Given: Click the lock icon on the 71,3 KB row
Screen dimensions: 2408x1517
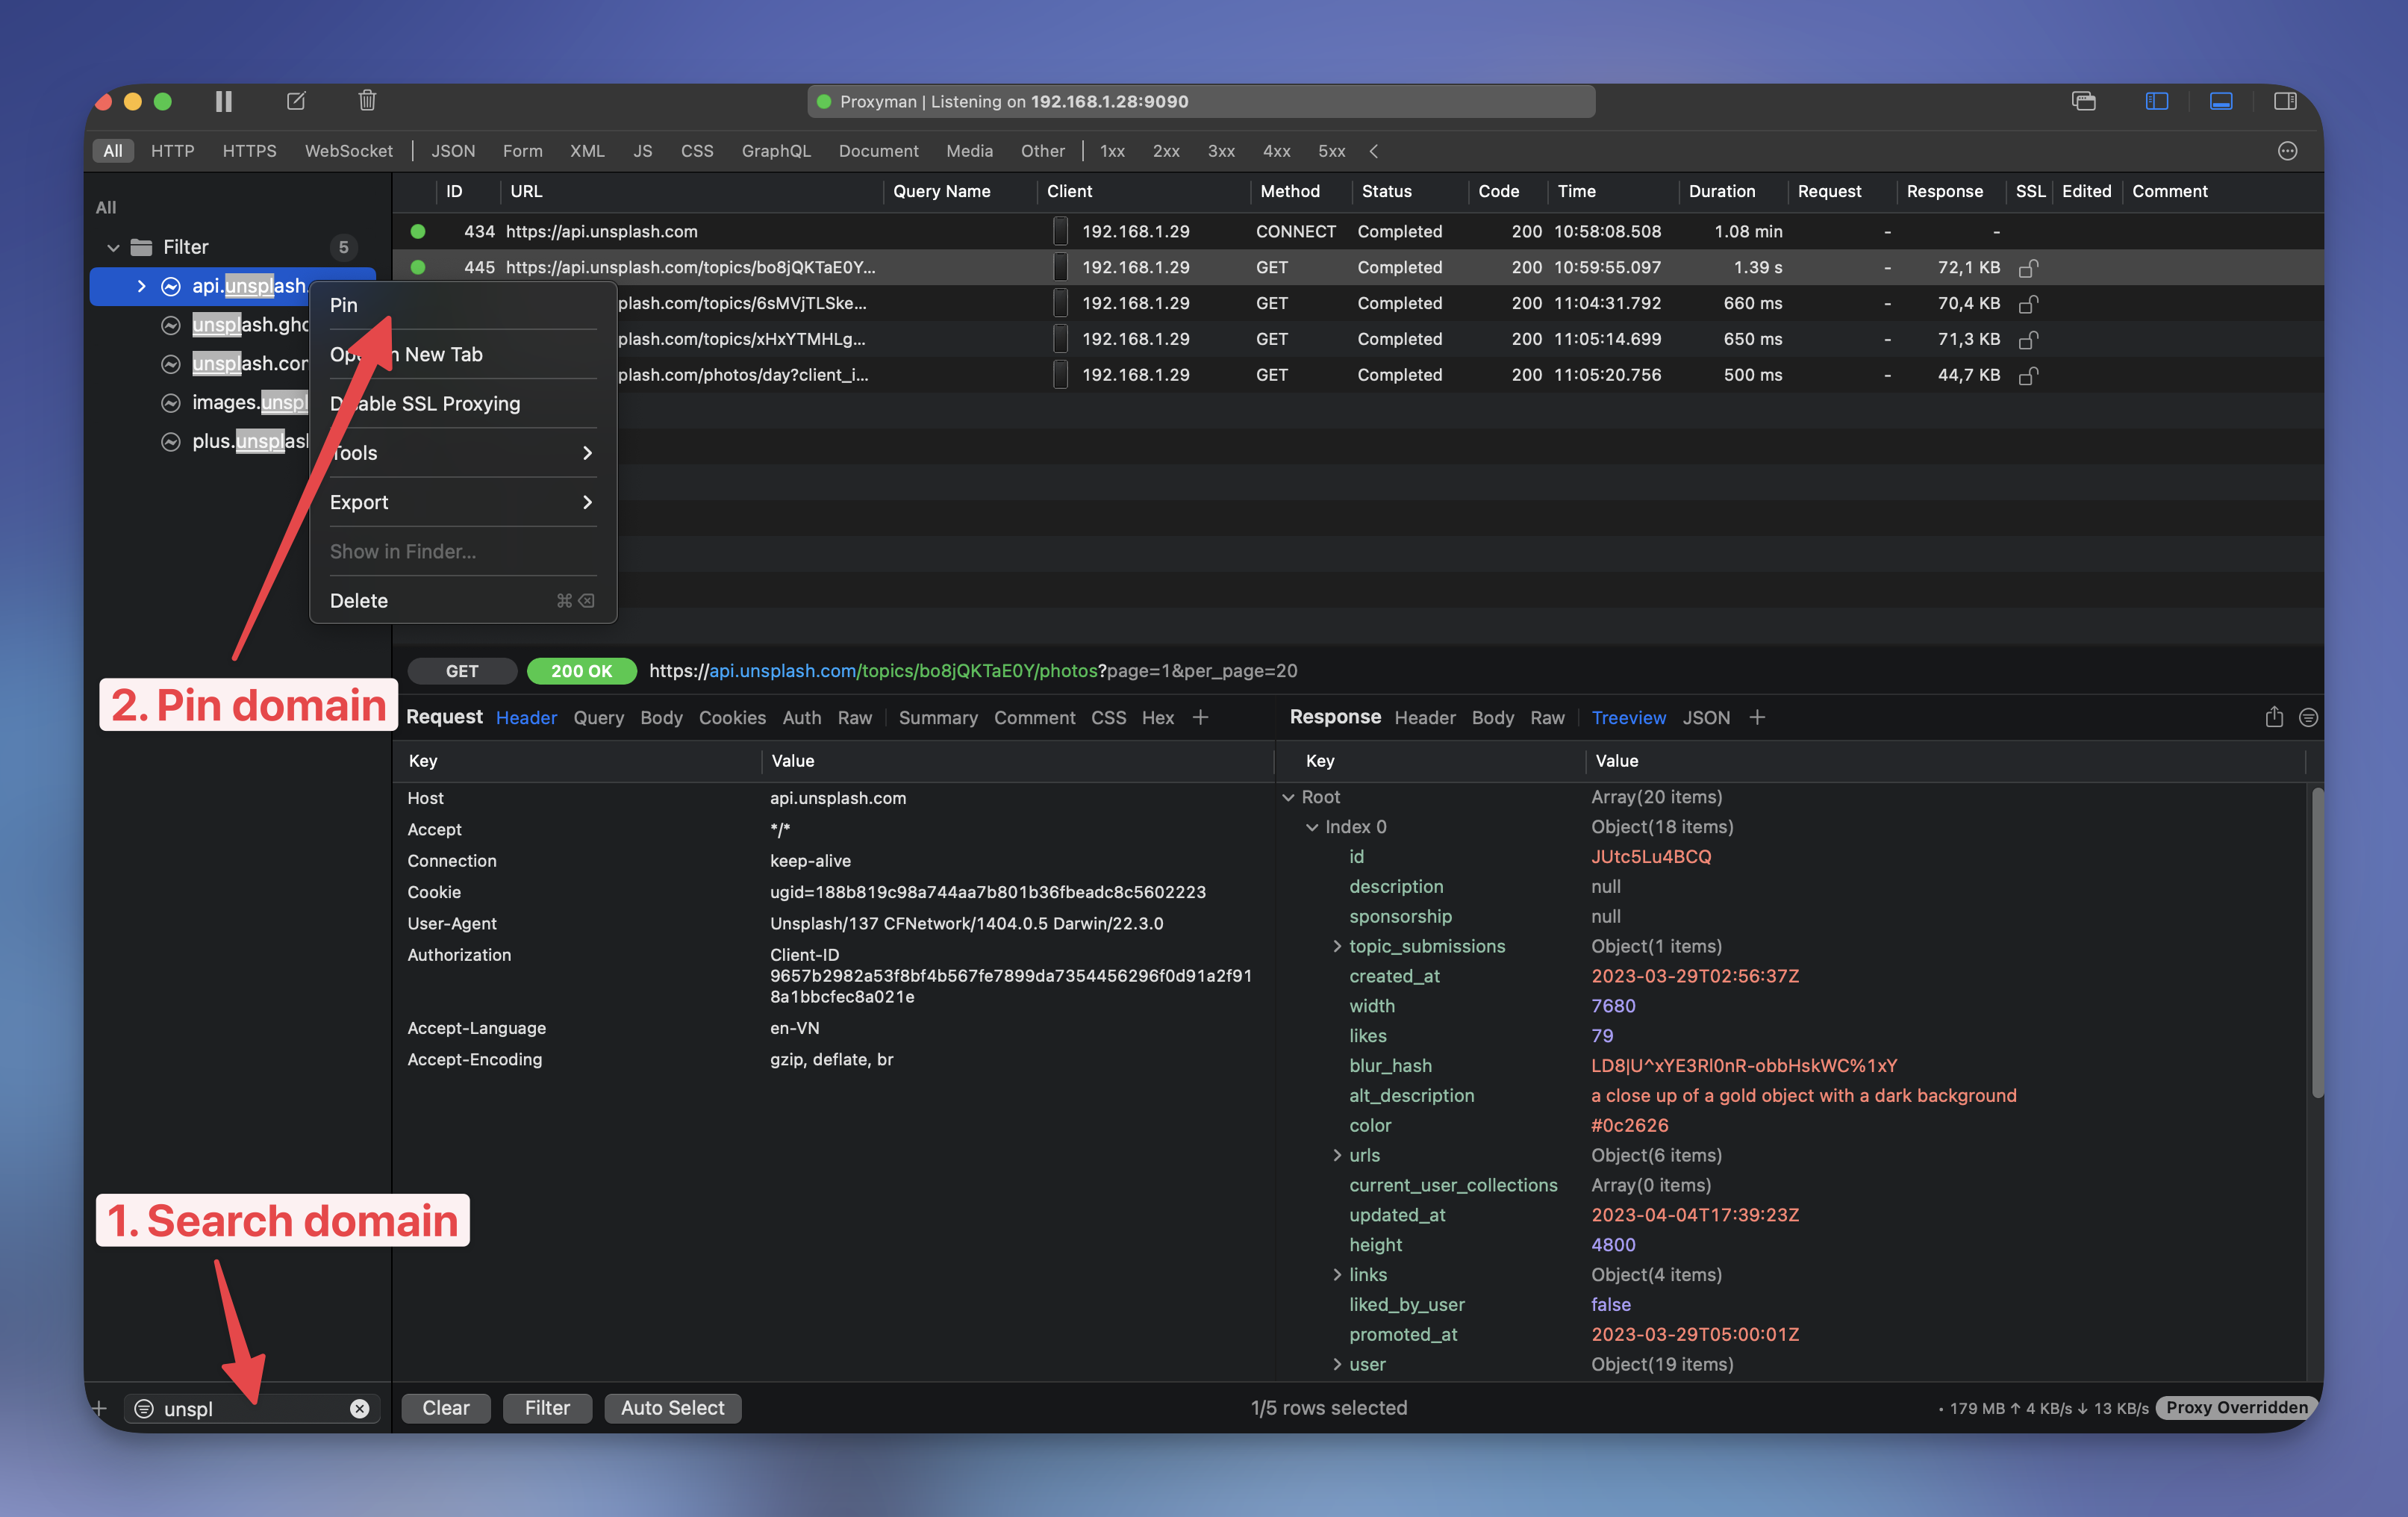Looking at the screenshot, I should point(2028,340).
